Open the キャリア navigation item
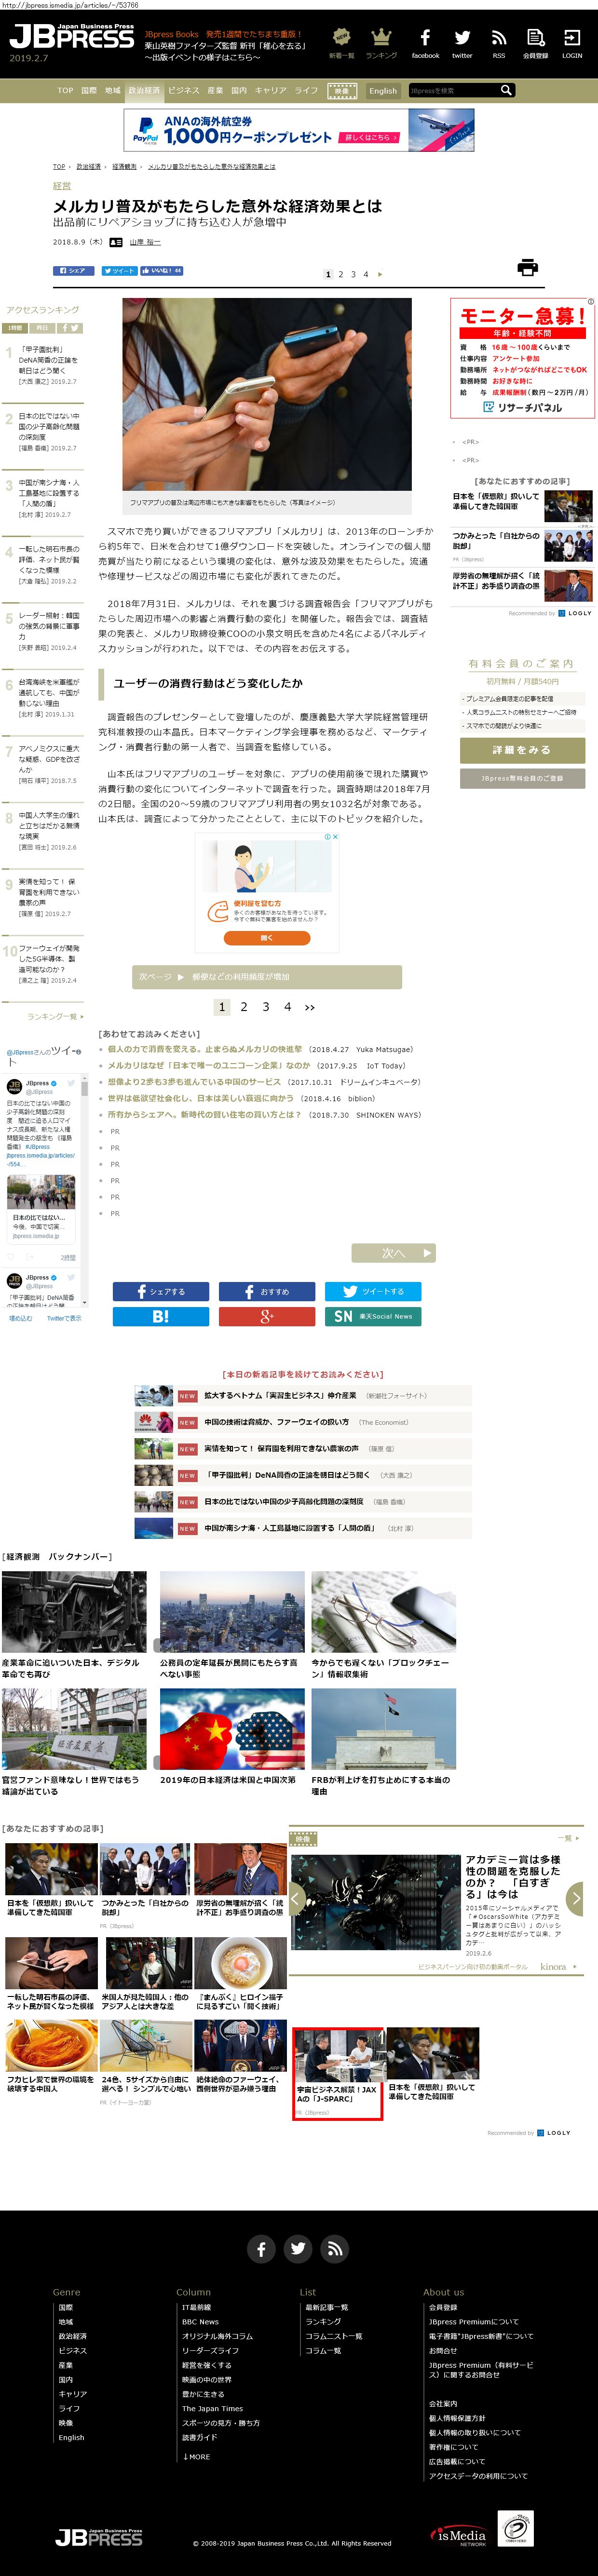The height and width of the screenshot is (2576, 598). pyautogui.click(x=271, y=90)
